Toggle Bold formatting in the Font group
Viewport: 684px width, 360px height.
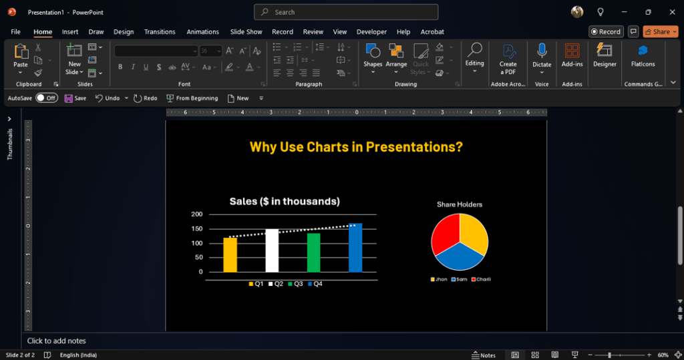[120, 67]
